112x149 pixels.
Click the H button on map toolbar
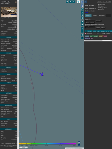[x=70, y=2]
